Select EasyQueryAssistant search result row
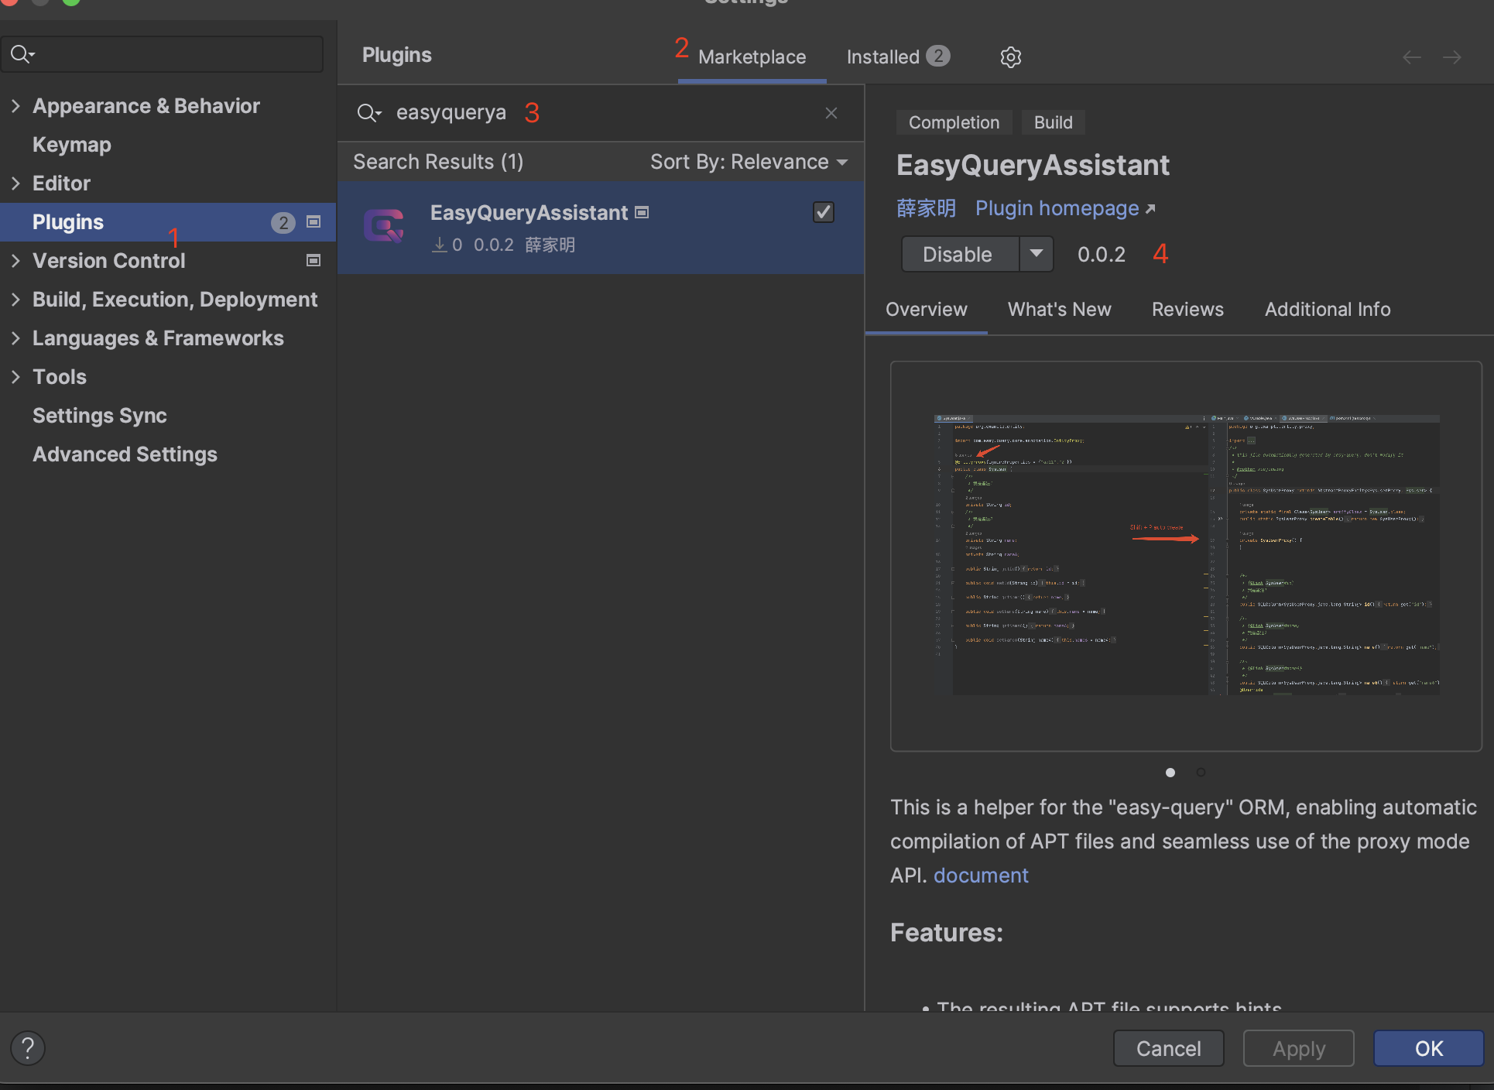The width and height of the screenshot is (1494, 1090). [x=601, y=227]
